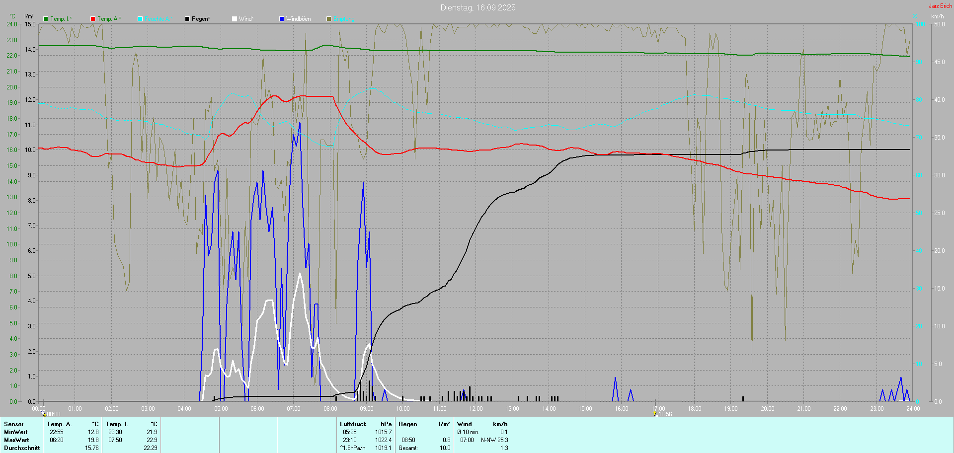The image size is (954, 453).
Task: Click the Regen column header in statistics
Action: (407, 424)
